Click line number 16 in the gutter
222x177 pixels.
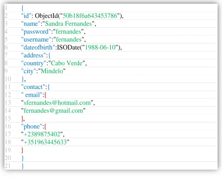coord(8,126)
